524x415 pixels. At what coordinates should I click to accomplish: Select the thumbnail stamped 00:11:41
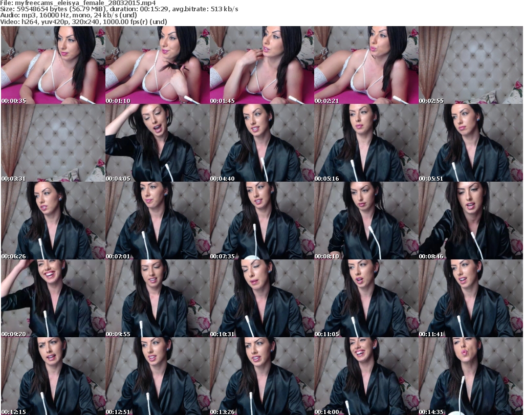click(x=471, y=298)
